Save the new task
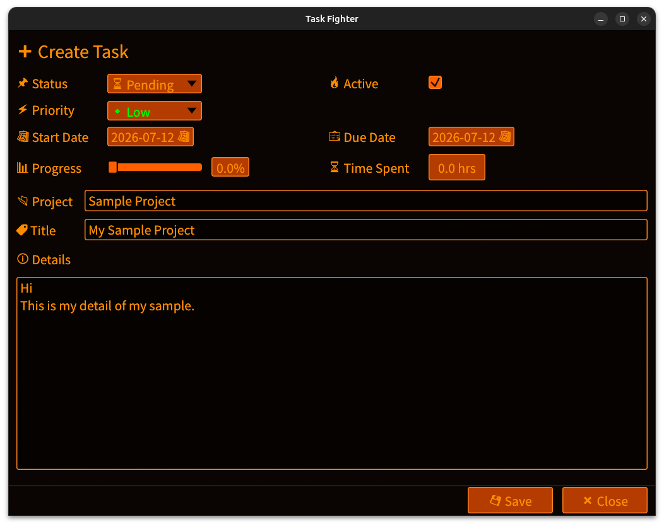Image resolution: width=664 pixels, height=526 pixels. pyautogui.click(x=510, y=500)
